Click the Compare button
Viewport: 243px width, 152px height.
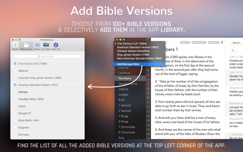[x=214, y=43]
